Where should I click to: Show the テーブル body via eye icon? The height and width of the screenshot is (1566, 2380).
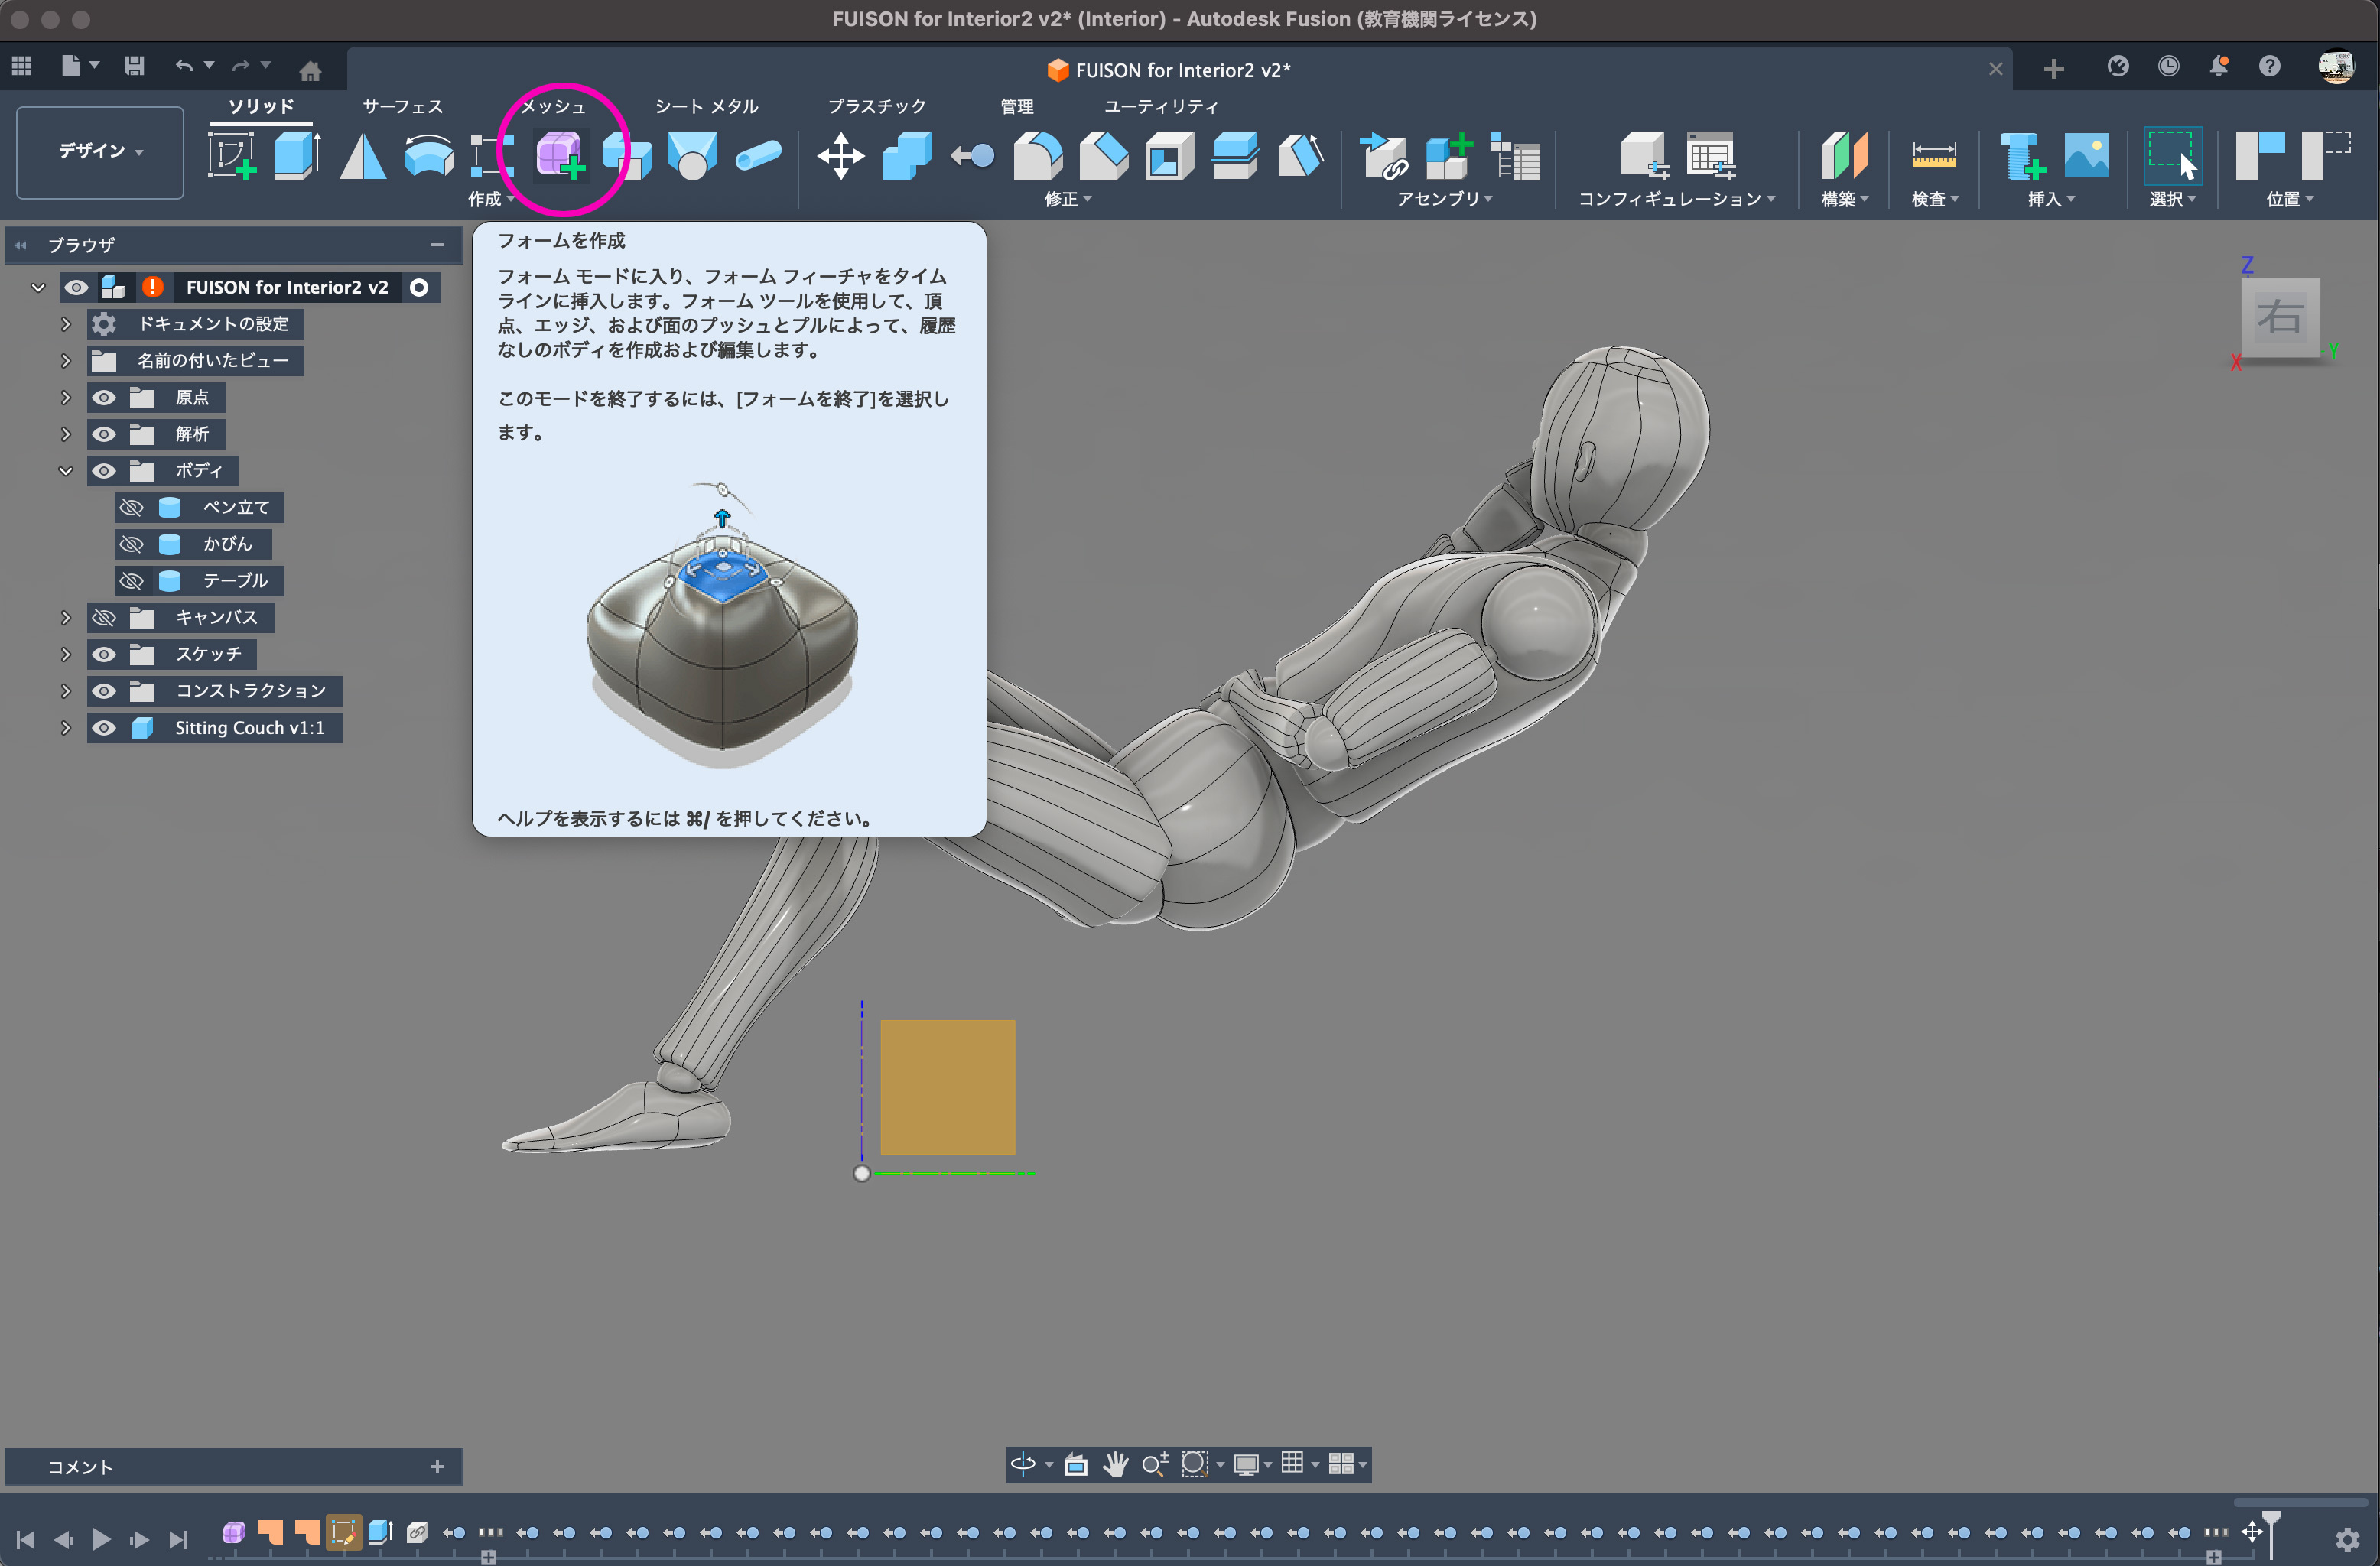click(131, 581)
